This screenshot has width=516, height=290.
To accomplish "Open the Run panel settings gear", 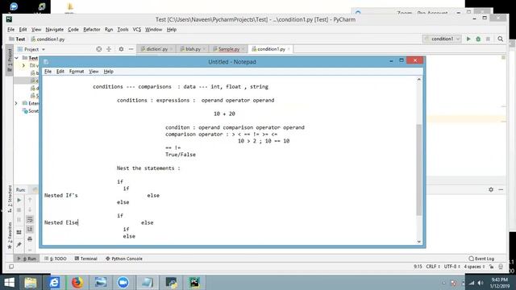I will tap(491, 189).
